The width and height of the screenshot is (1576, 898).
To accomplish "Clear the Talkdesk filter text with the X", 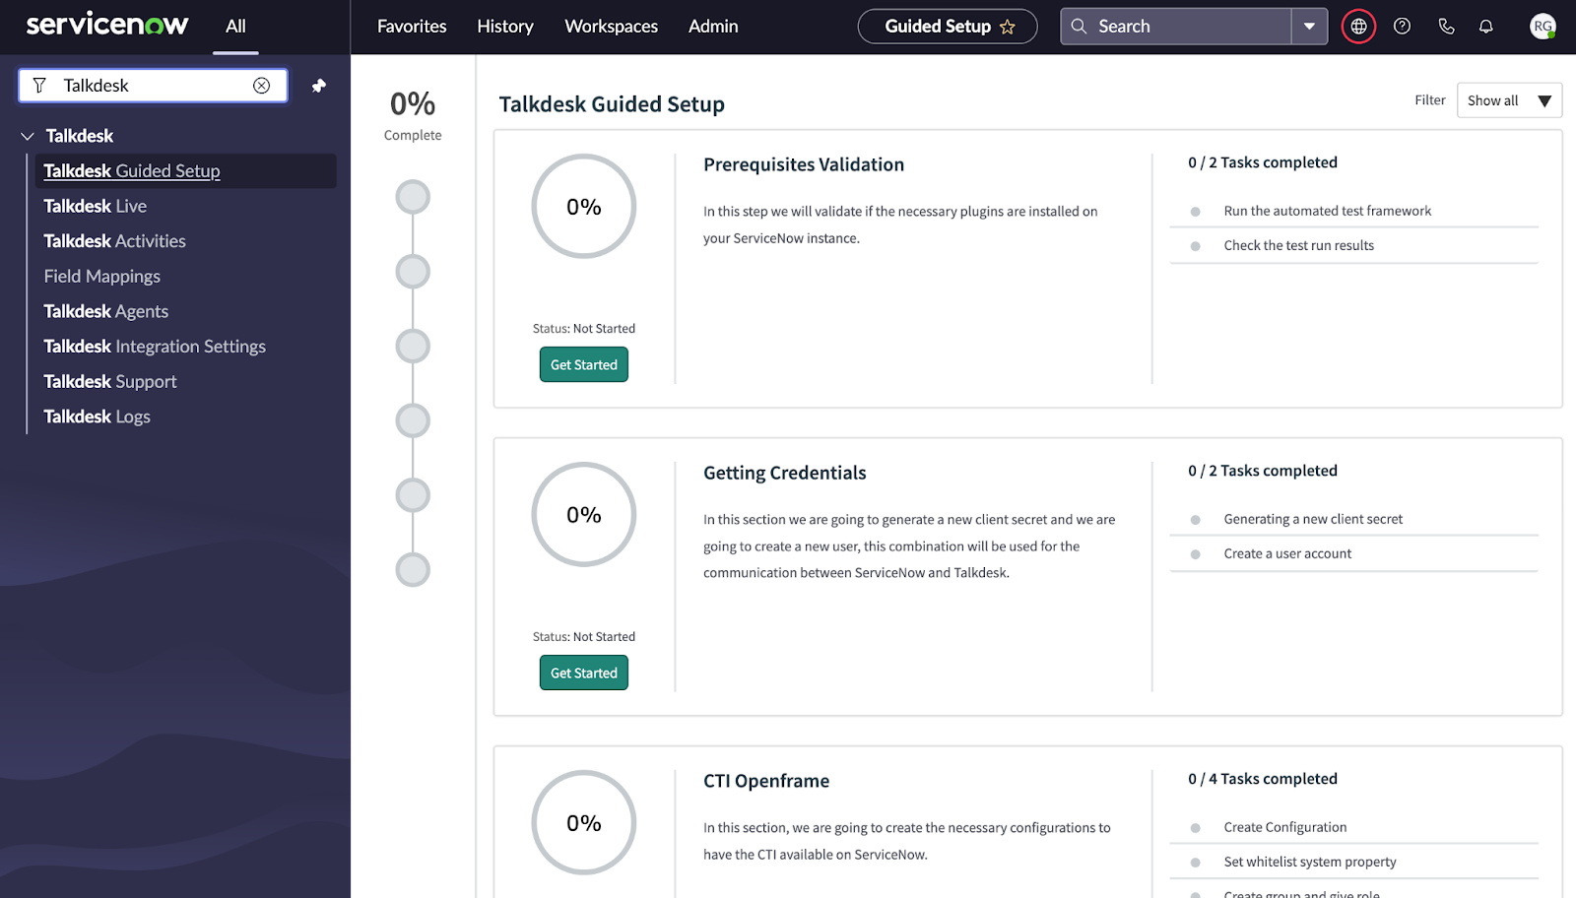I will [261, 86].
